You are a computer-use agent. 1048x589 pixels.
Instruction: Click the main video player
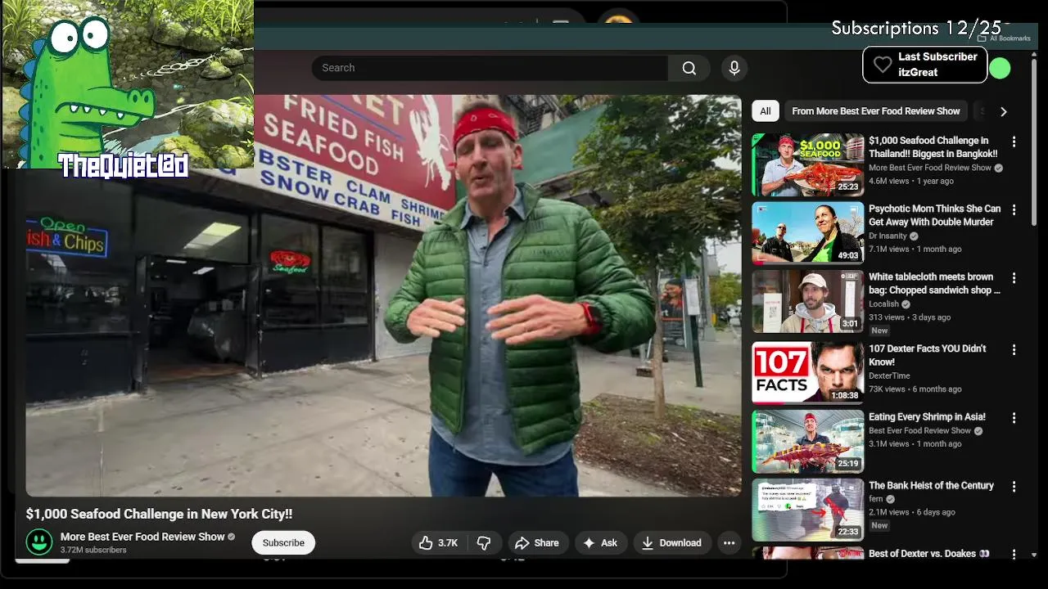383,295
